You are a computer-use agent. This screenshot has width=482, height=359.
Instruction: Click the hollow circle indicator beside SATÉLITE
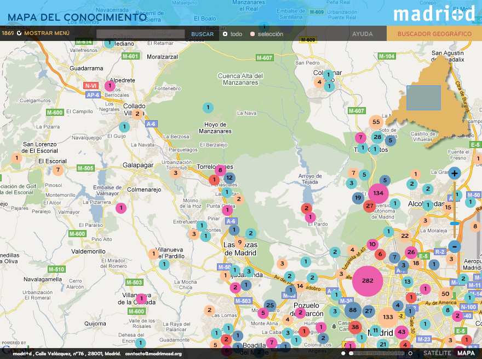410,354
